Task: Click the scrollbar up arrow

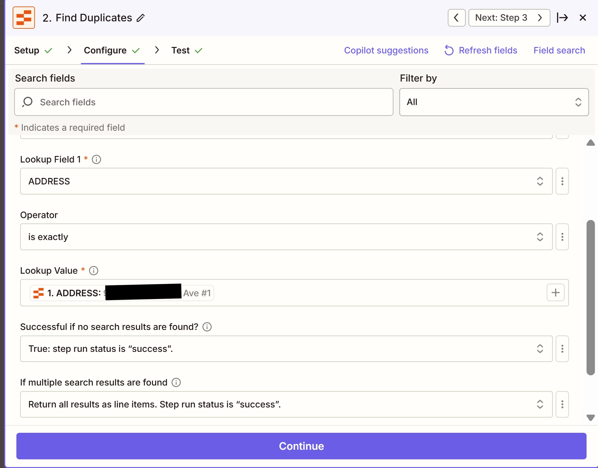Action: pyautogui.click(x=591, y=143)
